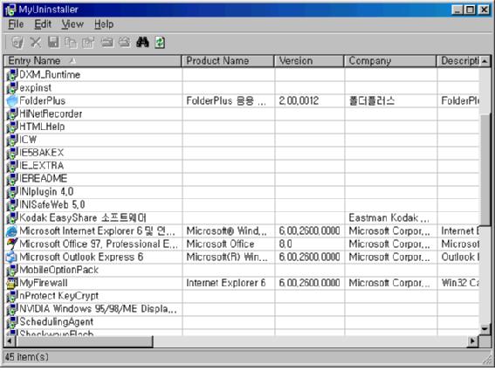The image size is (495, 371).
Task: Click the icon beside SchedulingAgent
Action: 12,322
